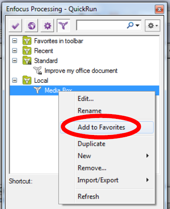This screenshot has height=209, width=170.
Task: Collapse the Standard folder node
Action: click(x=14, y=61)
